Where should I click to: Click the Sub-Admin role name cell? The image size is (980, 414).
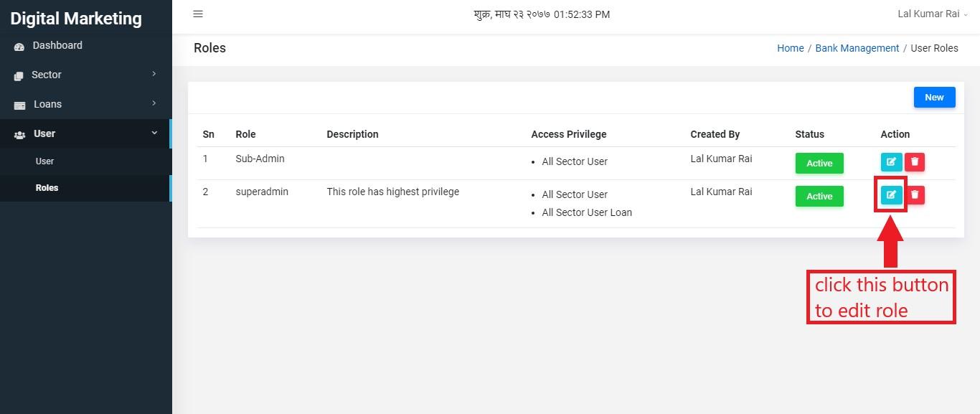[260, 159]
